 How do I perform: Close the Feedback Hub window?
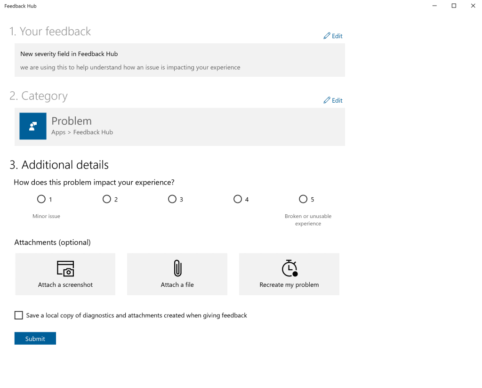(473, 6)
